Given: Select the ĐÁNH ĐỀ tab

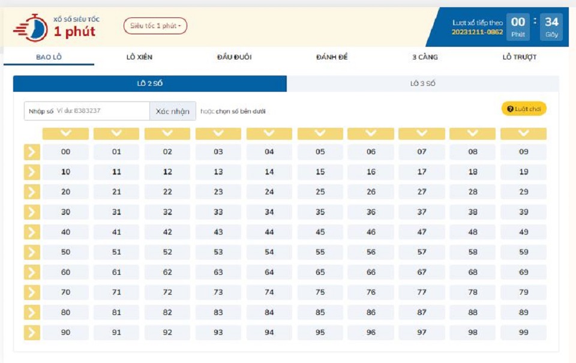Looking at the screenshot, I should [332, 57].
